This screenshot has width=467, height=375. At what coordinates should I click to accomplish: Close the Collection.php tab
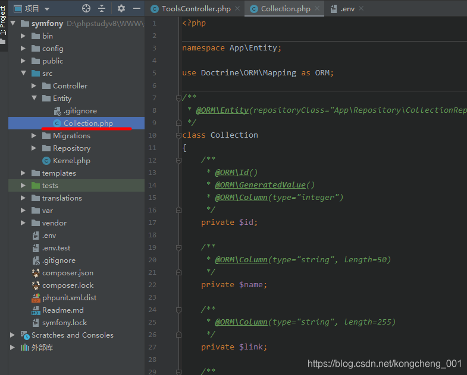tap(317, 9)
